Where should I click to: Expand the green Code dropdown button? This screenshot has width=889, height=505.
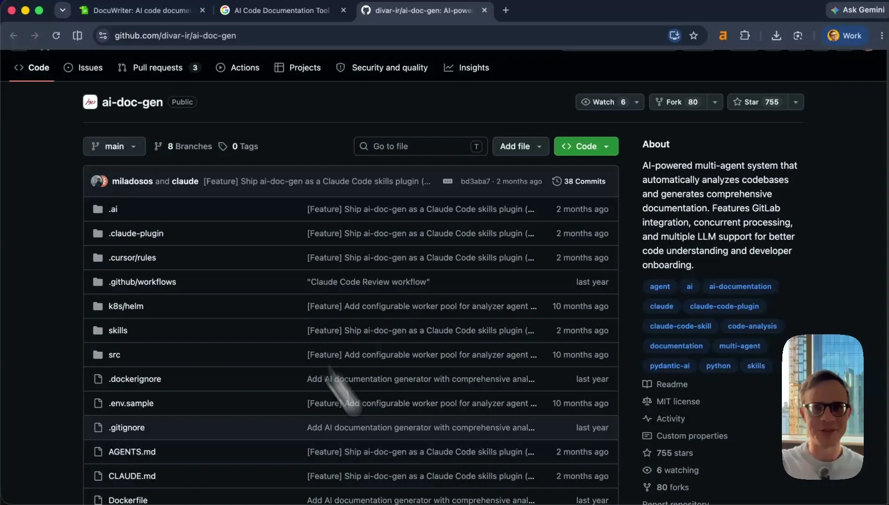click(586, 146)
